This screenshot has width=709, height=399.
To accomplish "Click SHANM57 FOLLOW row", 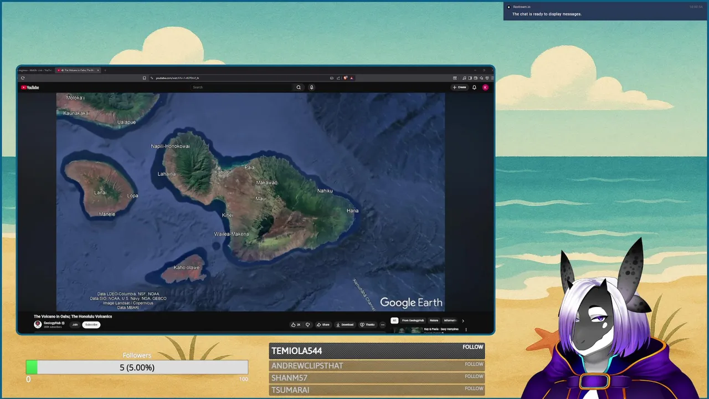I will pos(377,378).
